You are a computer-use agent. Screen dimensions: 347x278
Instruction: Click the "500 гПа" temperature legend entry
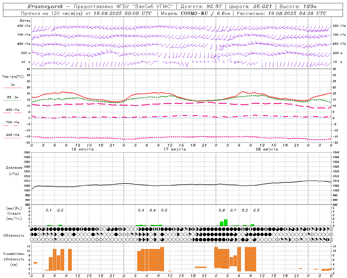pos(13,135)
